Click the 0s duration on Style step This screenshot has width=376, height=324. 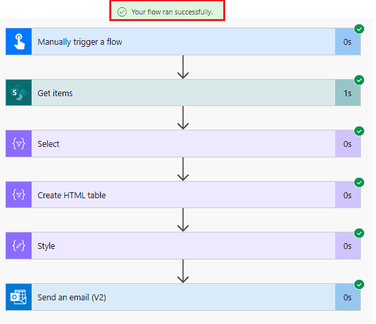click(347, 246)
